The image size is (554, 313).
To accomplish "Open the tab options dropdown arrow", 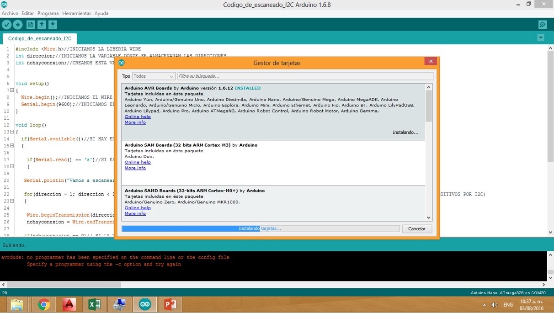I will coord(541,38).
